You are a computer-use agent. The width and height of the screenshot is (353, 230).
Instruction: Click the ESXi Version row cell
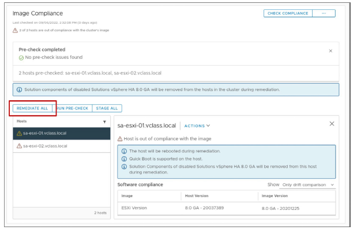pos(134,208)
